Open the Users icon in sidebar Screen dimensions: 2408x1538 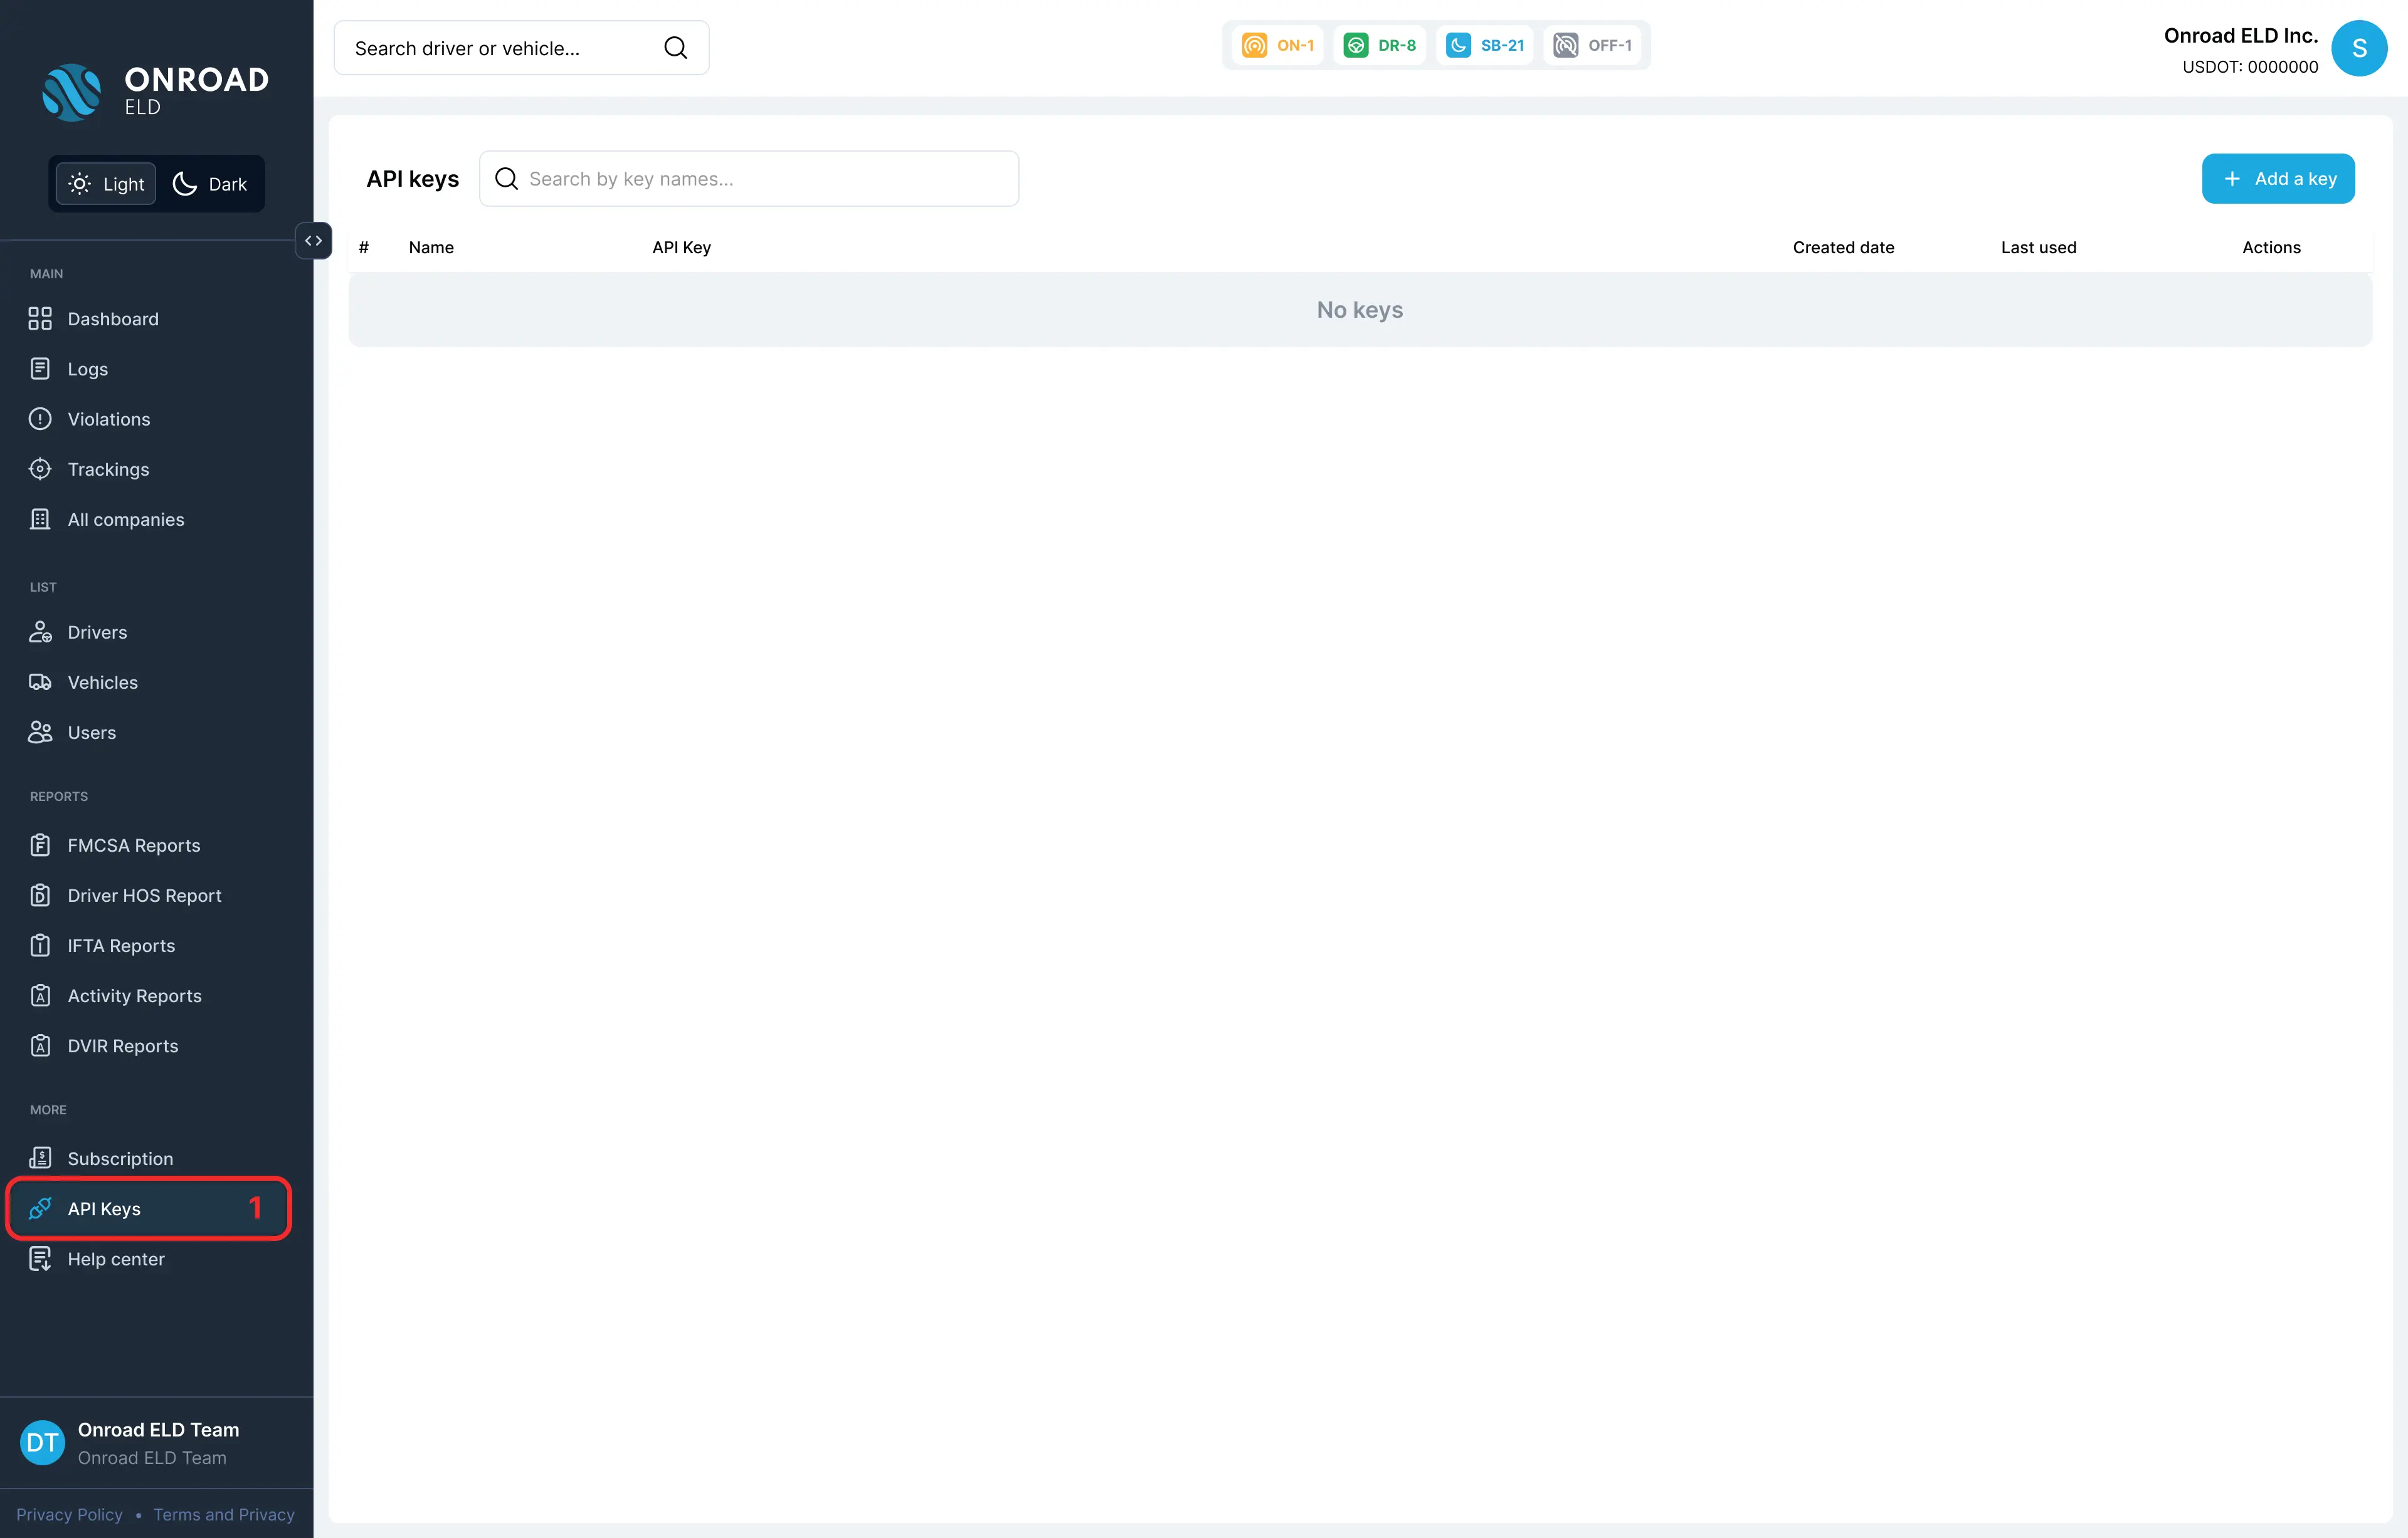40,731
